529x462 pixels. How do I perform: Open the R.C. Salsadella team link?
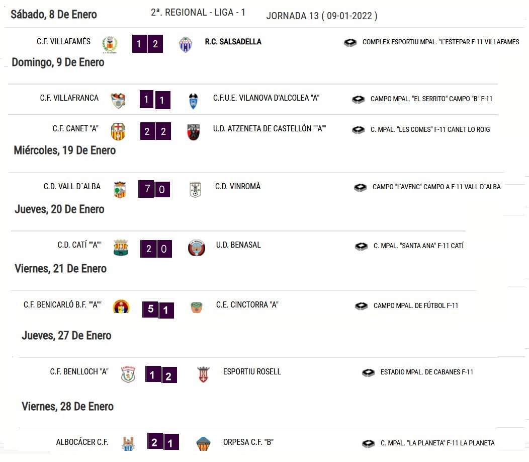[x=233, y=42]
